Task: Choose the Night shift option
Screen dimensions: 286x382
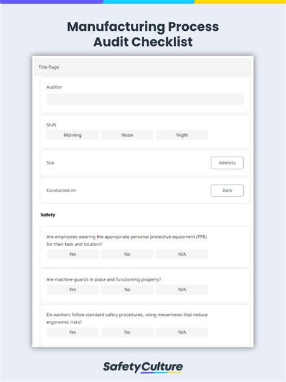Action: tap(182, 135)
